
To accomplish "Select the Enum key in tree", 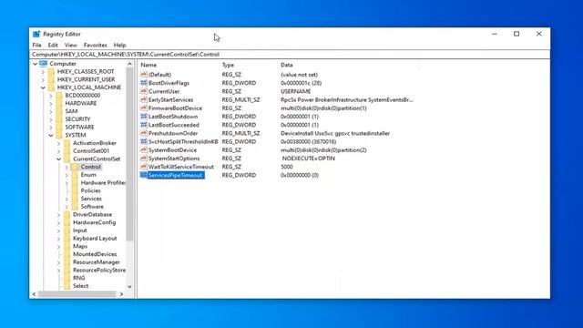I will pos(88,175).
